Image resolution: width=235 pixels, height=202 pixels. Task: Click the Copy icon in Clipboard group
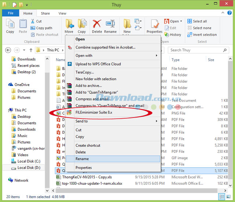(x=10, y=24)
